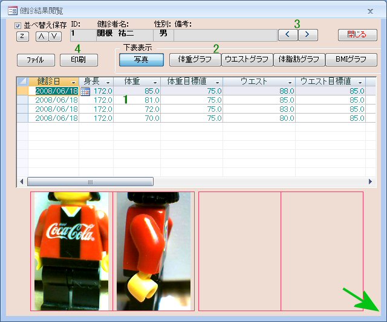
Task: Open the 健診日 column dropdown
Action: pyautogui.click(x=74, y=82)
